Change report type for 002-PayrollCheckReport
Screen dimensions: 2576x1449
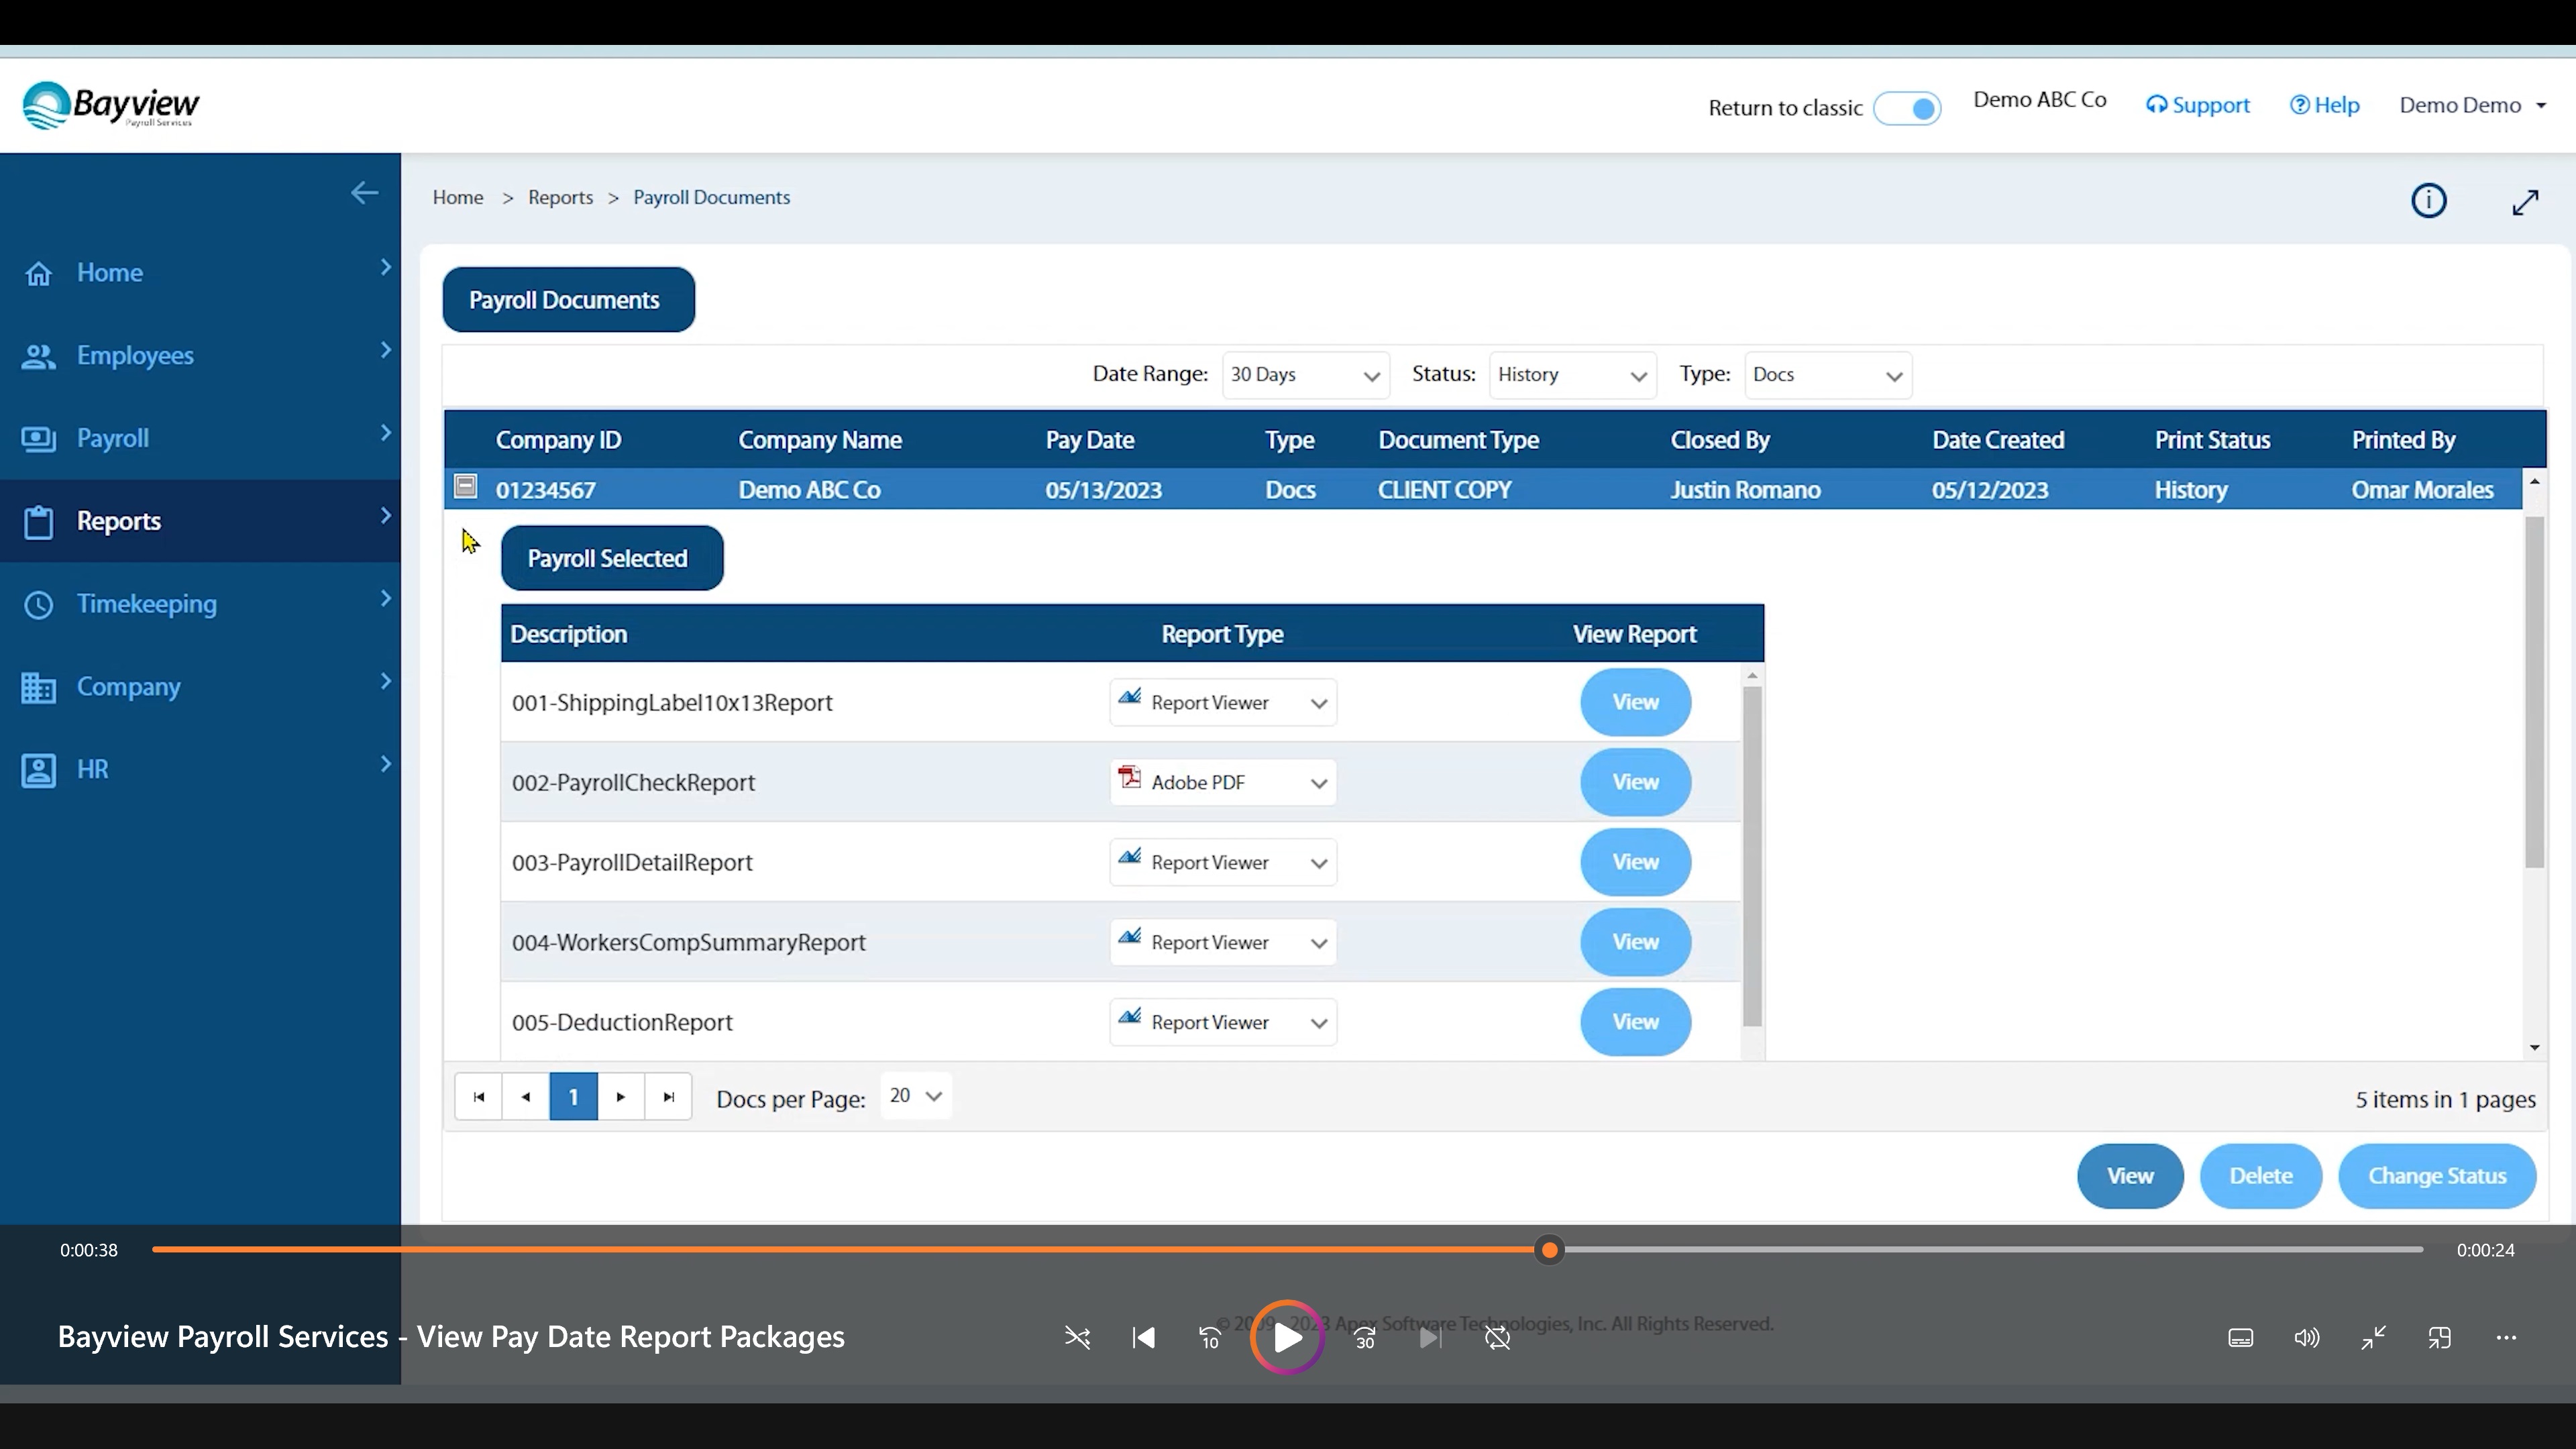tap(1222, 782)
